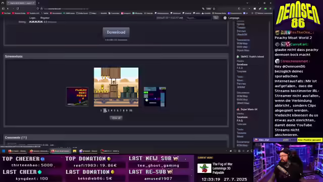
Task: Click the Login link
Action: click(x=32, y=18)
